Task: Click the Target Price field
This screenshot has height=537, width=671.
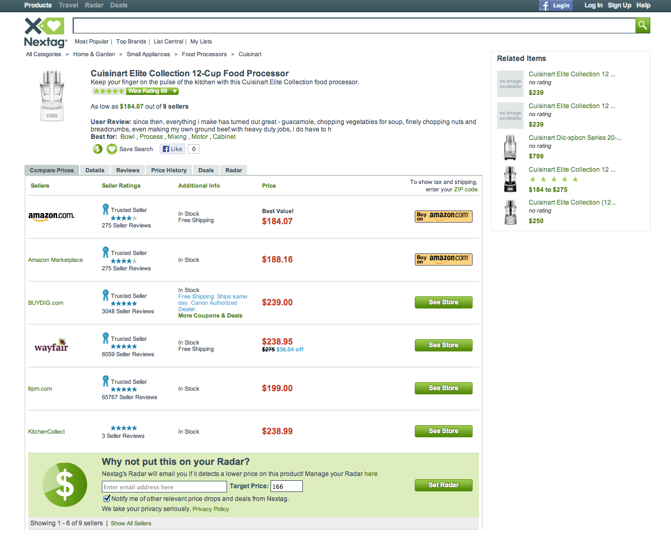Action: click(286, 486)
